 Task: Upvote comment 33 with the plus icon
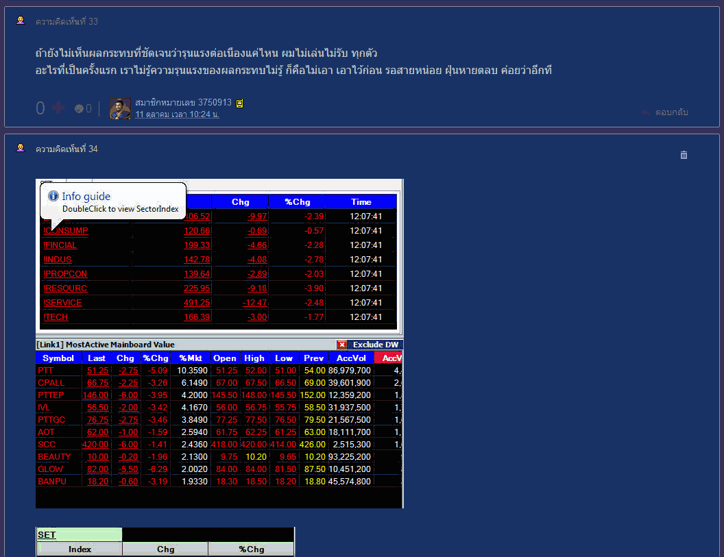tap(58, 108)
